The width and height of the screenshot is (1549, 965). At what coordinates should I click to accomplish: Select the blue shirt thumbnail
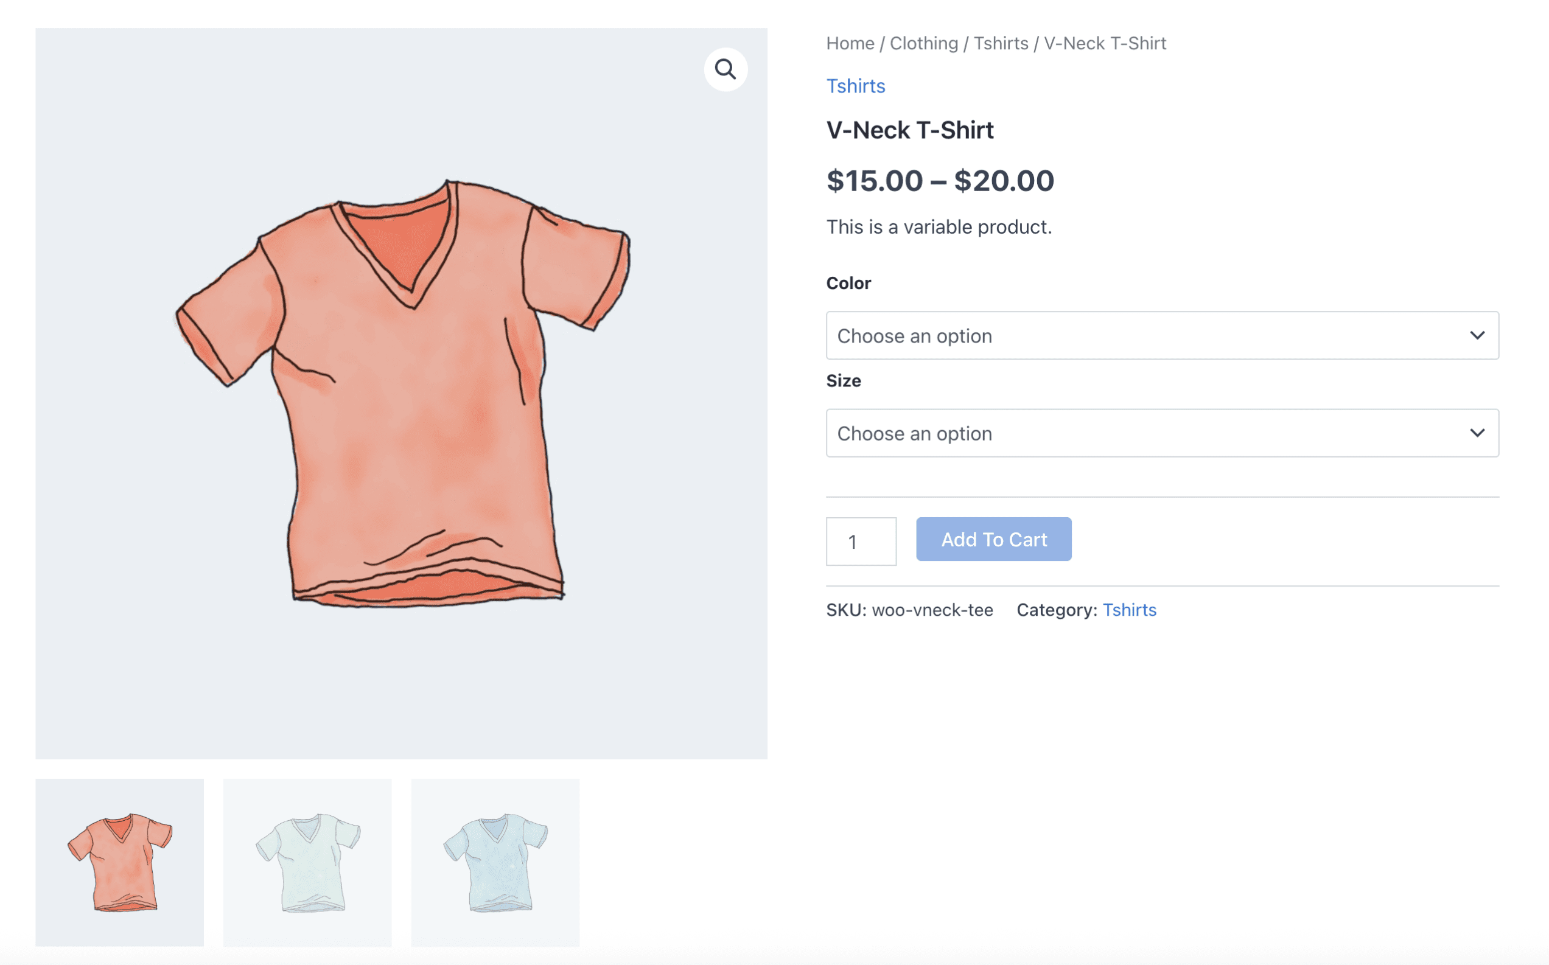pyautogui.click(x=495, y=863)
